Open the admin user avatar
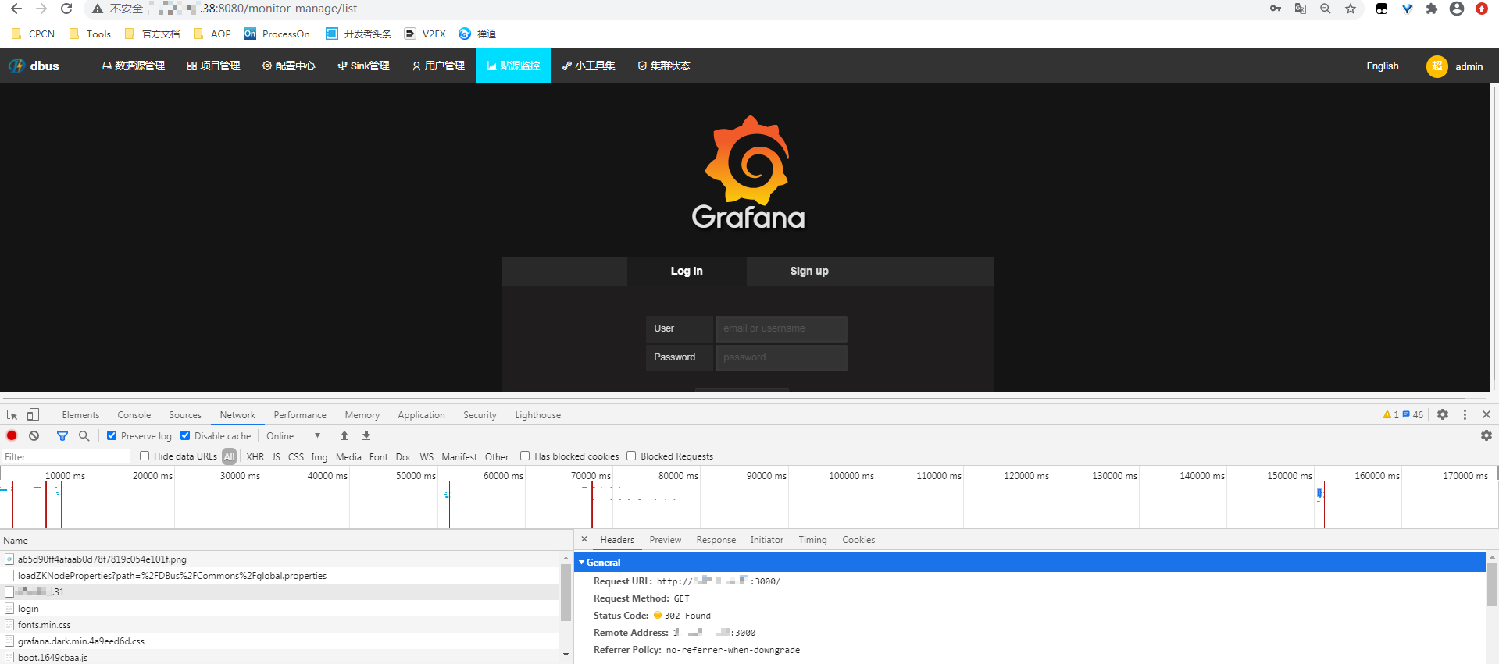This screenshot has height=664, width=1499. 1437,66
